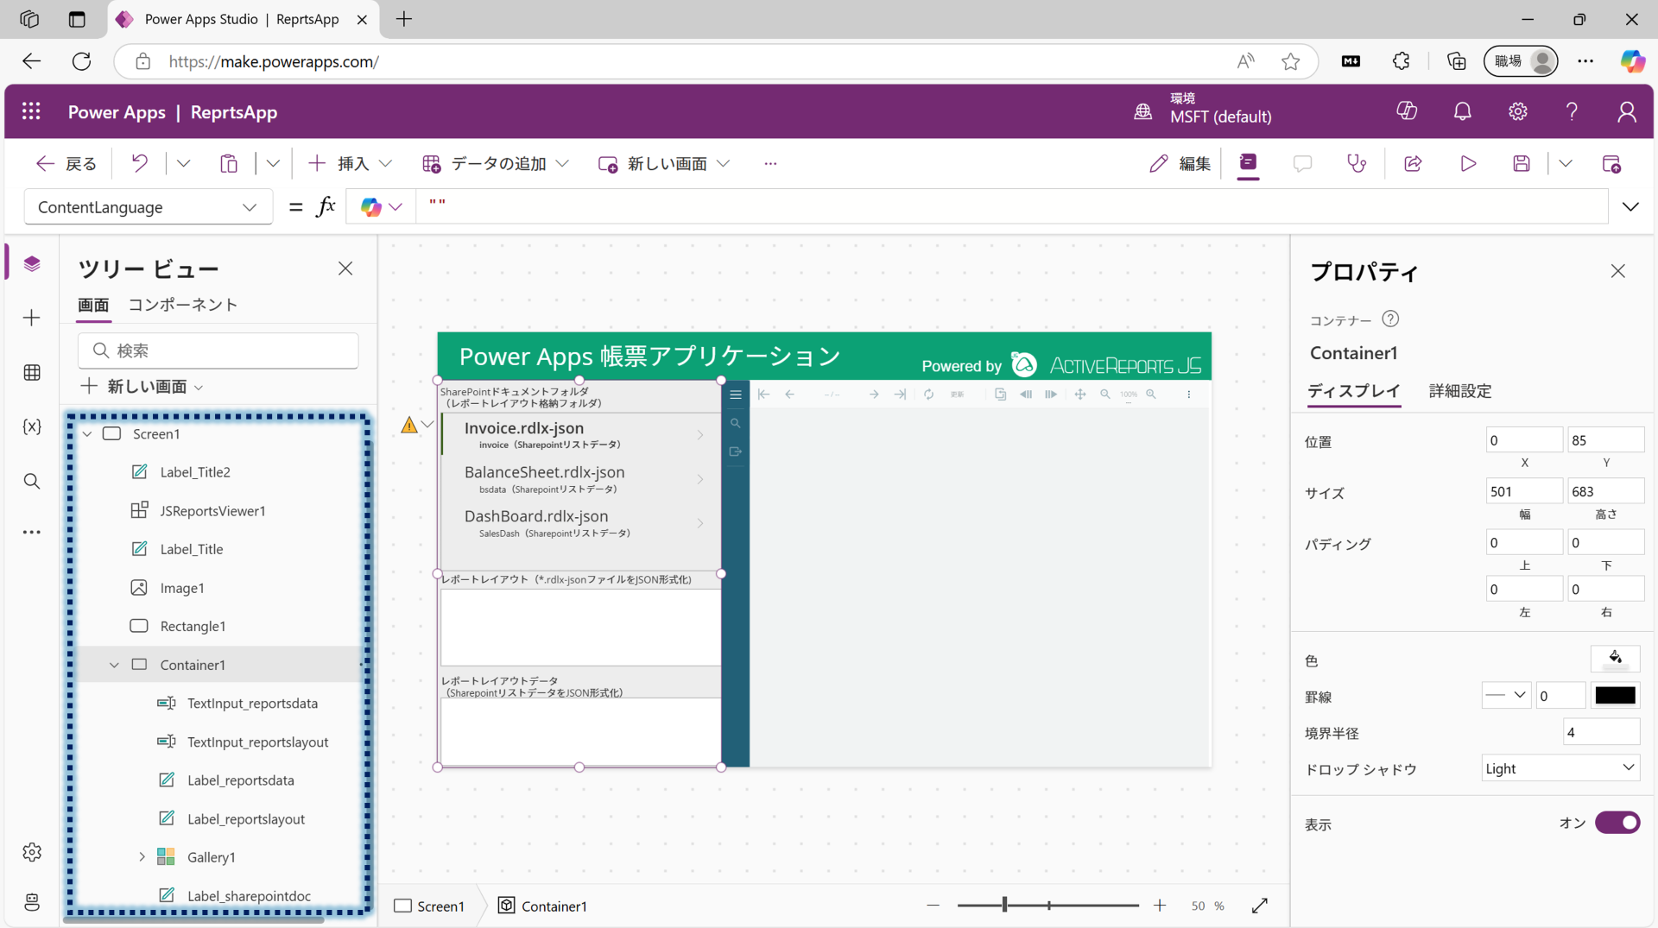The image size is (1658, 928).
Task: Click the canvas zoom slider
Action: point(1048,906)
